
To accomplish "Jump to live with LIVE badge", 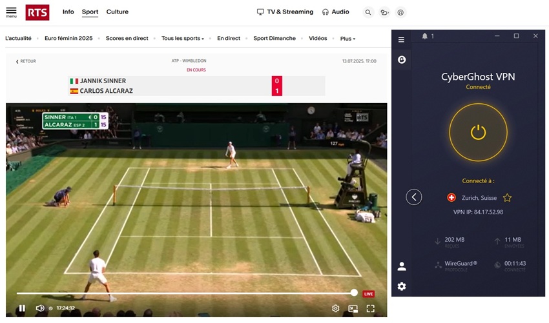I will pyautogui.click(x=368, y=294).
